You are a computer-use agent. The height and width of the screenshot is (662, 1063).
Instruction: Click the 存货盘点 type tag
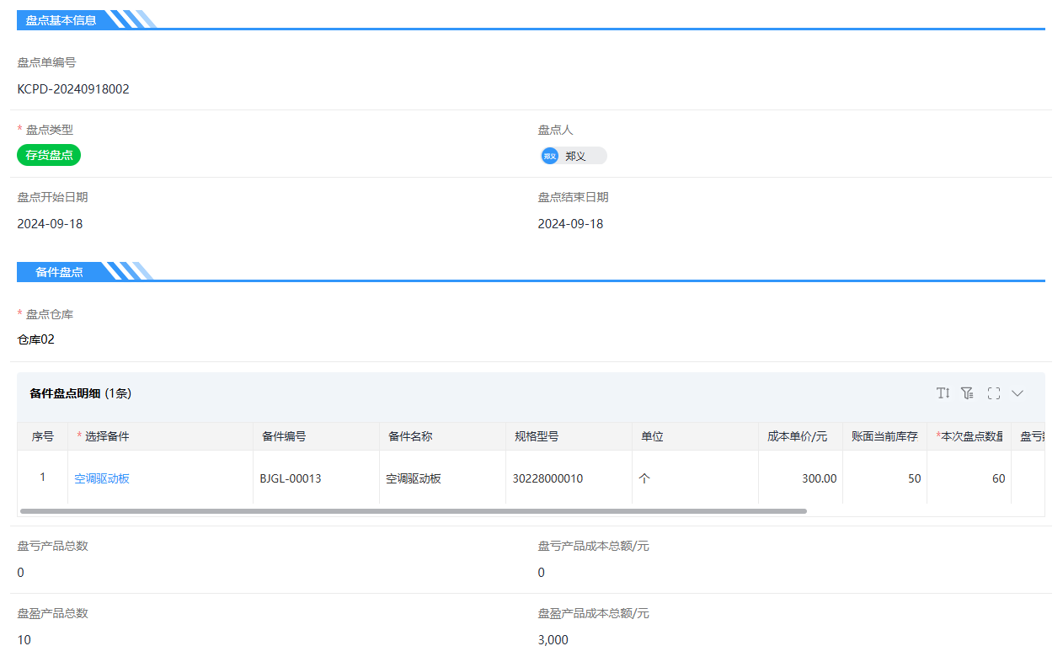click(x=49, y=155)
